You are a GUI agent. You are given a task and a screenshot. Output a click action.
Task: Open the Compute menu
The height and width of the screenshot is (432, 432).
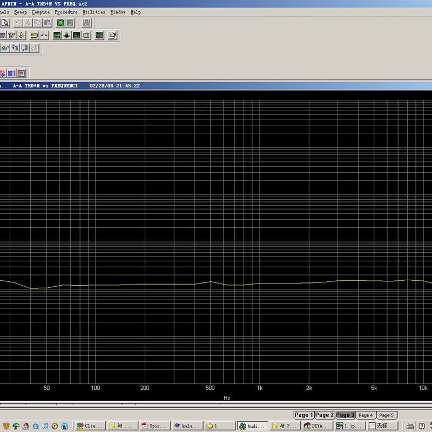[x=40, y=12]
